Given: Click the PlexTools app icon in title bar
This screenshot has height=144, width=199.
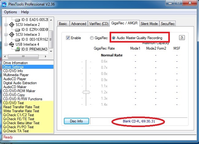Looking at the screenshot, I should click(x=4, y=4).
